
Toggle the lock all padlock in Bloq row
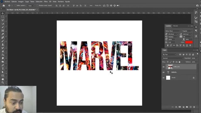[179, 62]
